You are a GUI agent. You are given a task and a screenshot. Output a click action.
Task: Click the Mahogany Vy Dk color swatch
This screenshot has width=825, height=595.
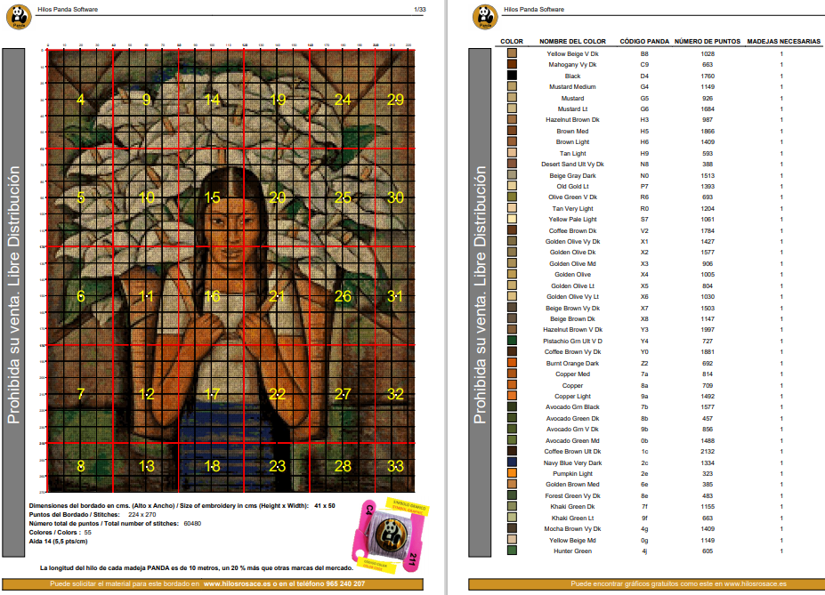[512, 64]
